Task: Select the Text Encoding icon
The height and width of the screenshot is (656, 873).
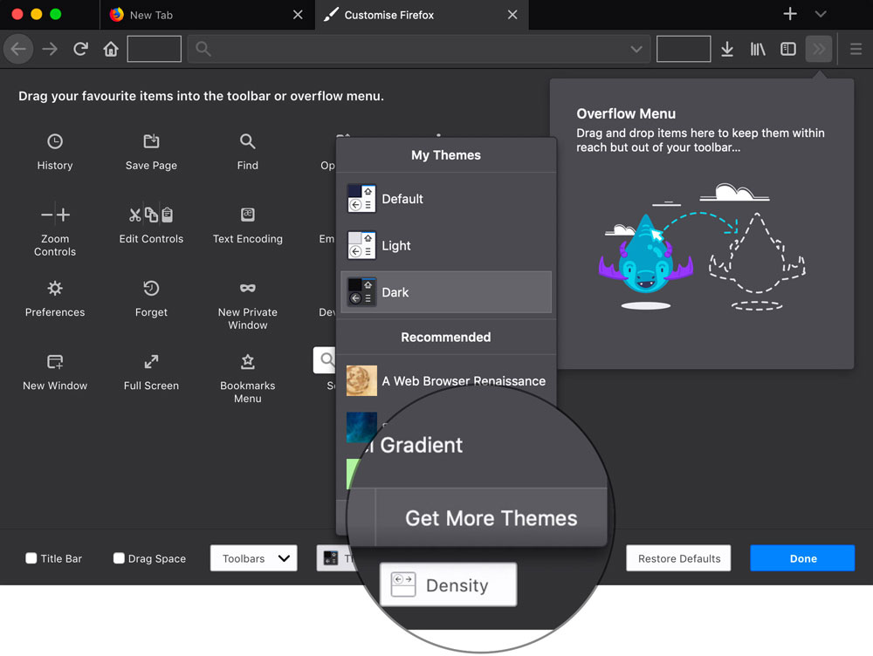Action: (x=247, y=215)
